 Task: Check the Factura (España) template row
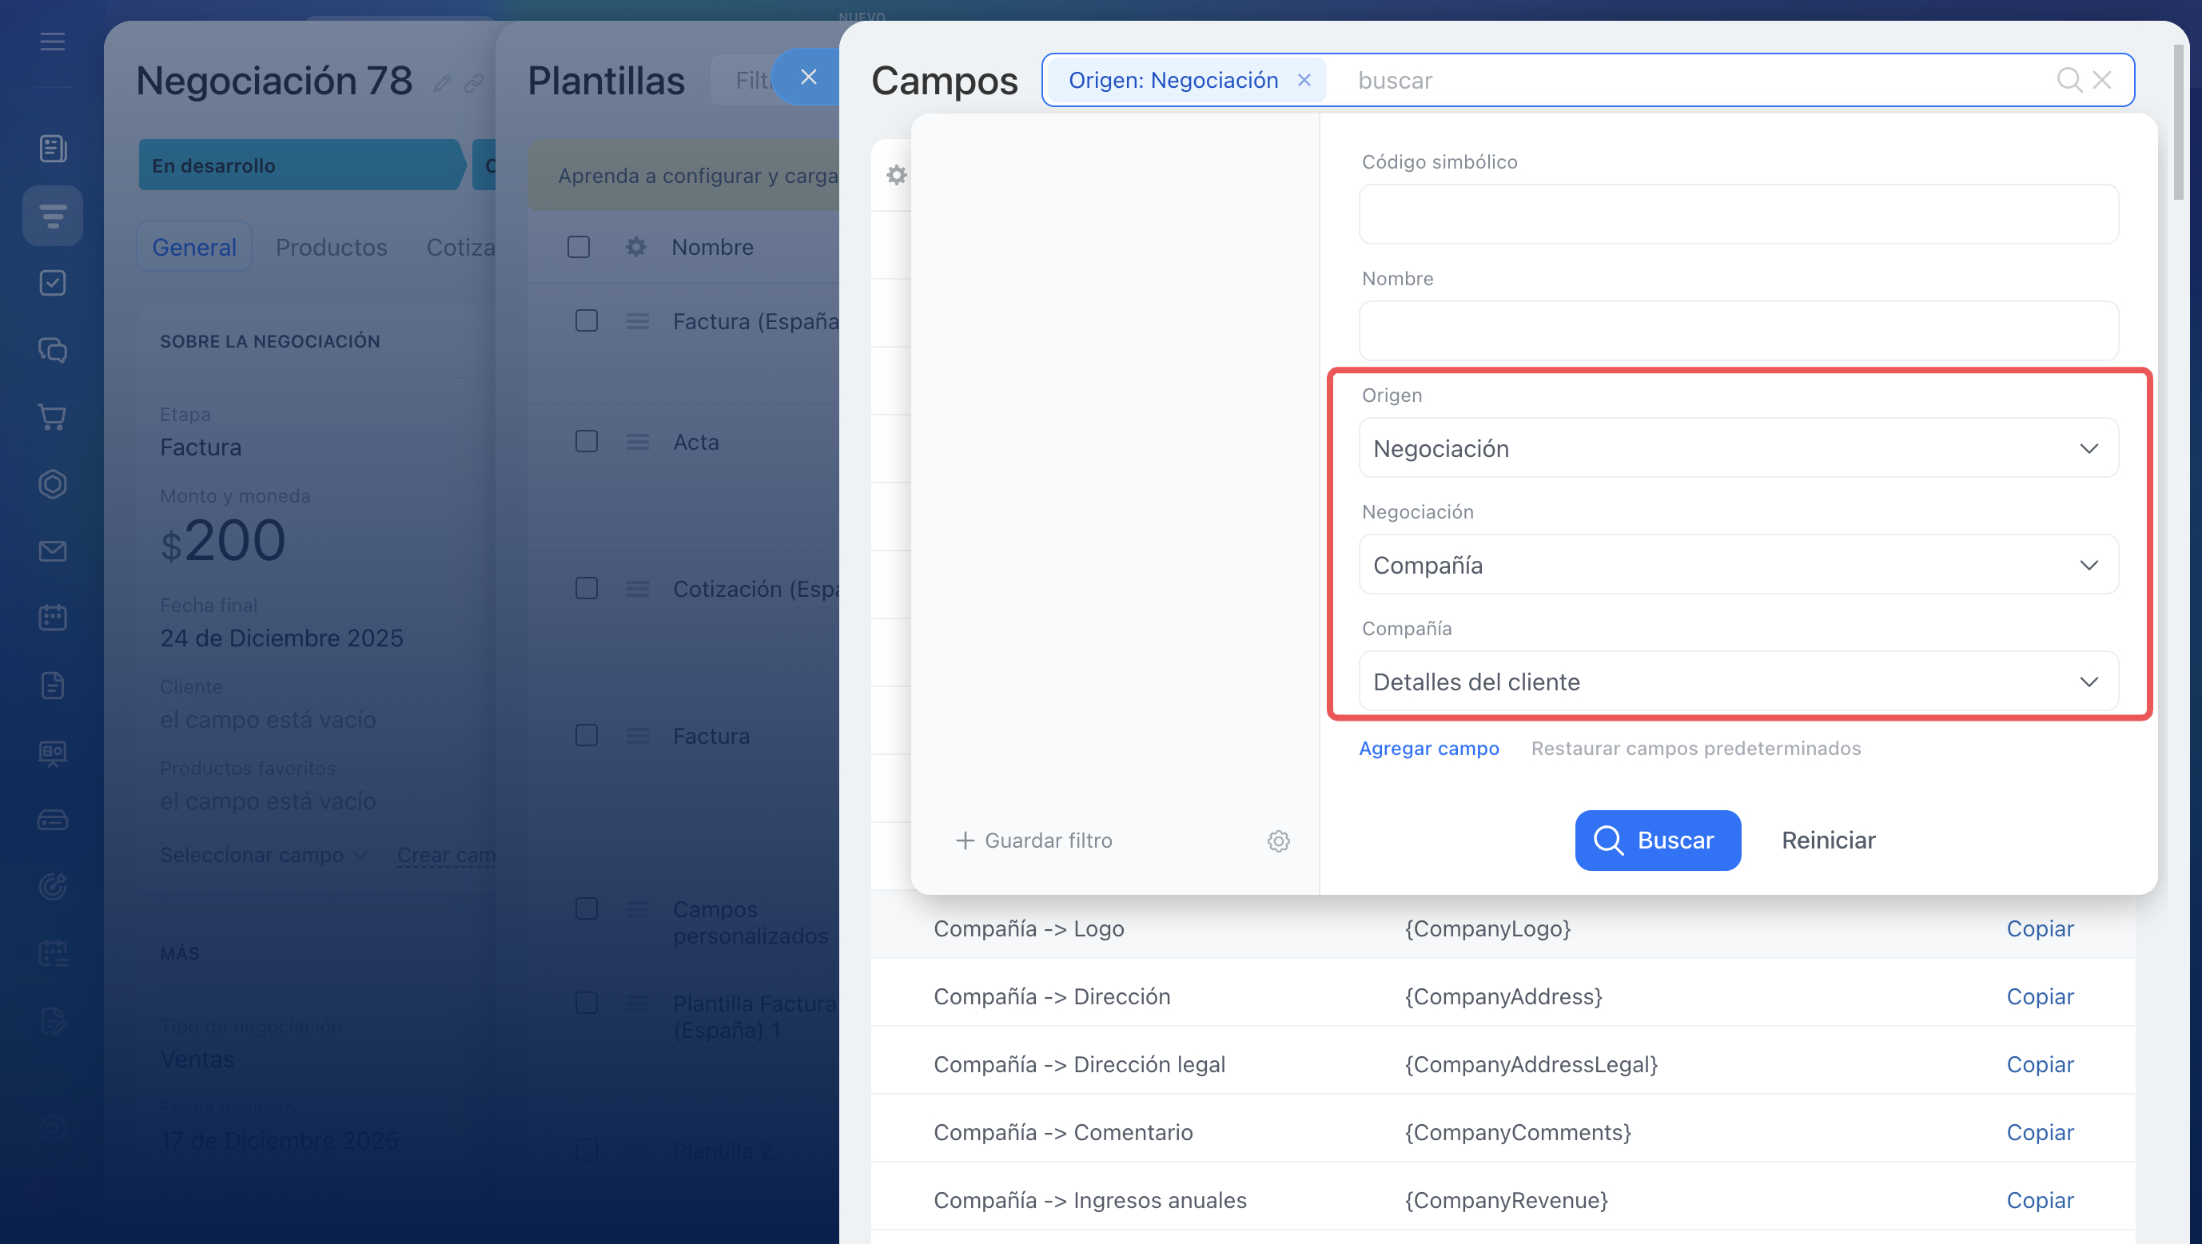pos(587,320)
